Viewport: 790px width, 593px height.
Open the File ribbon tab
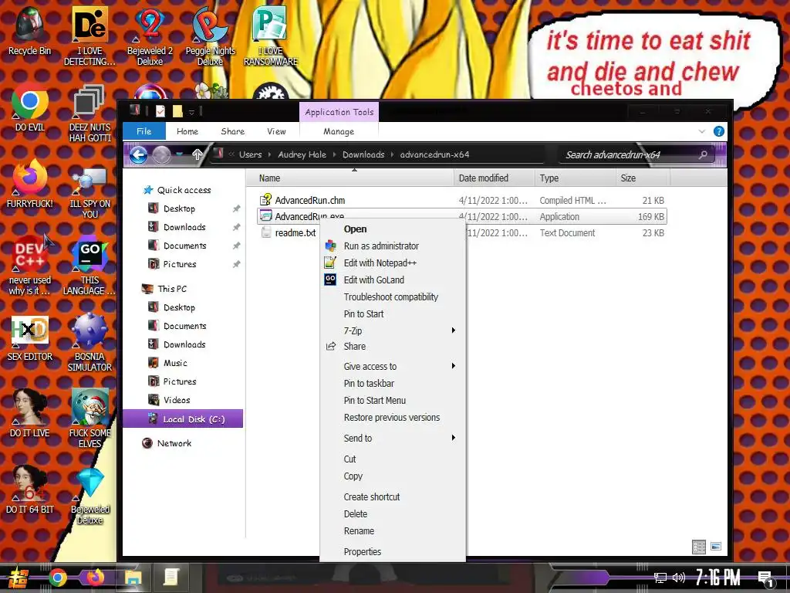tap(143, 131)
